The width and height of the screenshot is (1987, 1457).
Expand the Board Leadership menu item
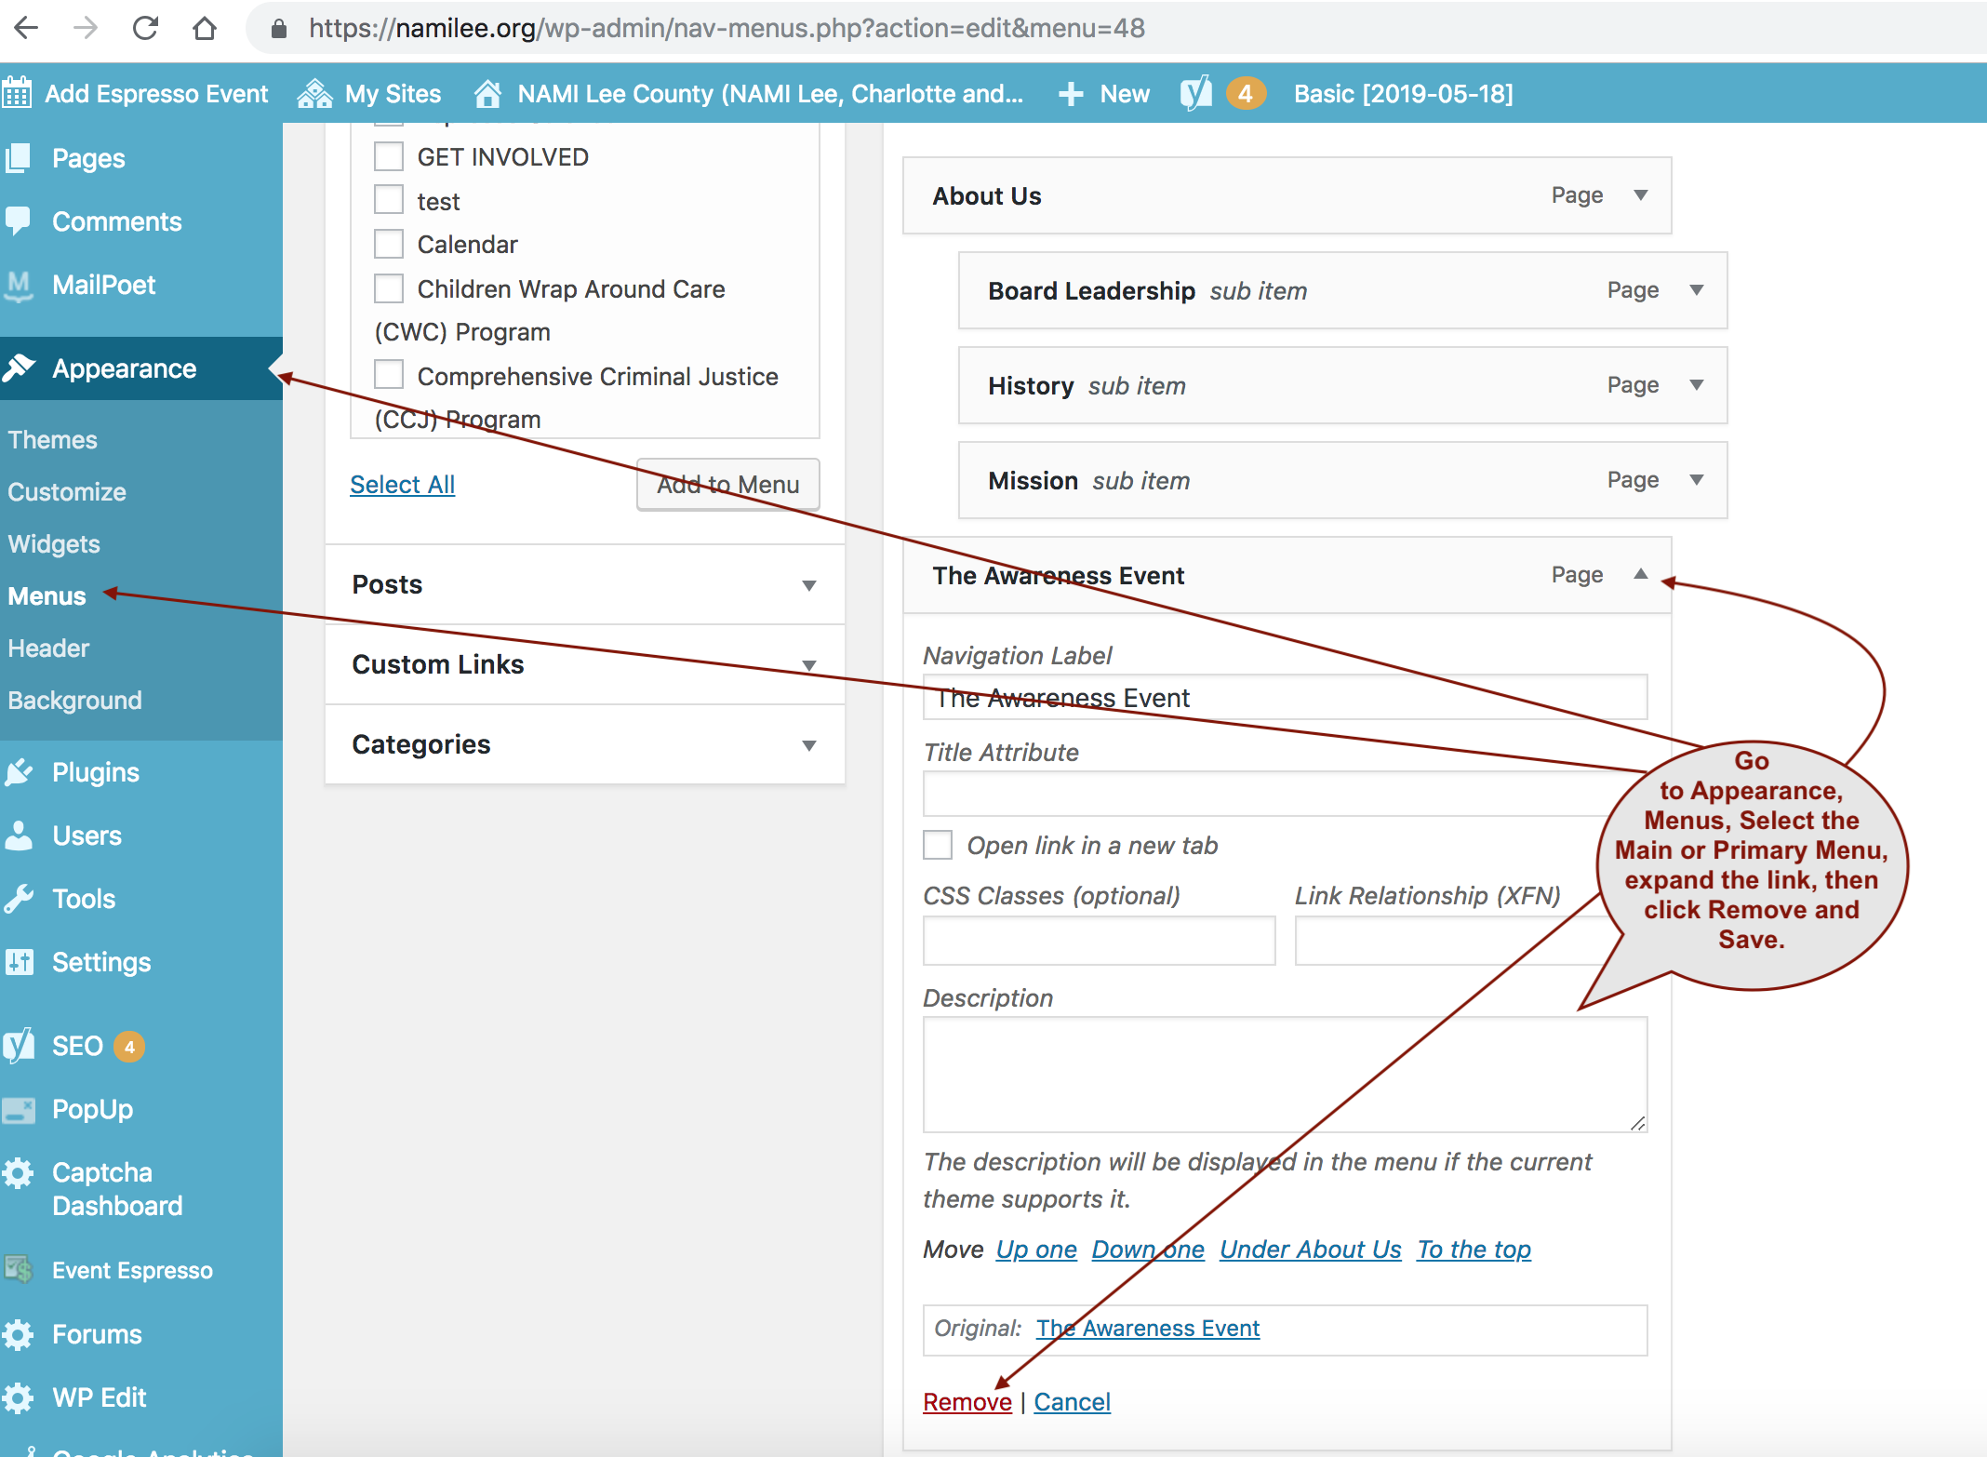tap(1696, 290)
